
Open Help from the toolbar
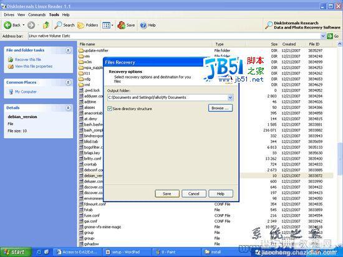pyautogui.click(x=148, y=26)
